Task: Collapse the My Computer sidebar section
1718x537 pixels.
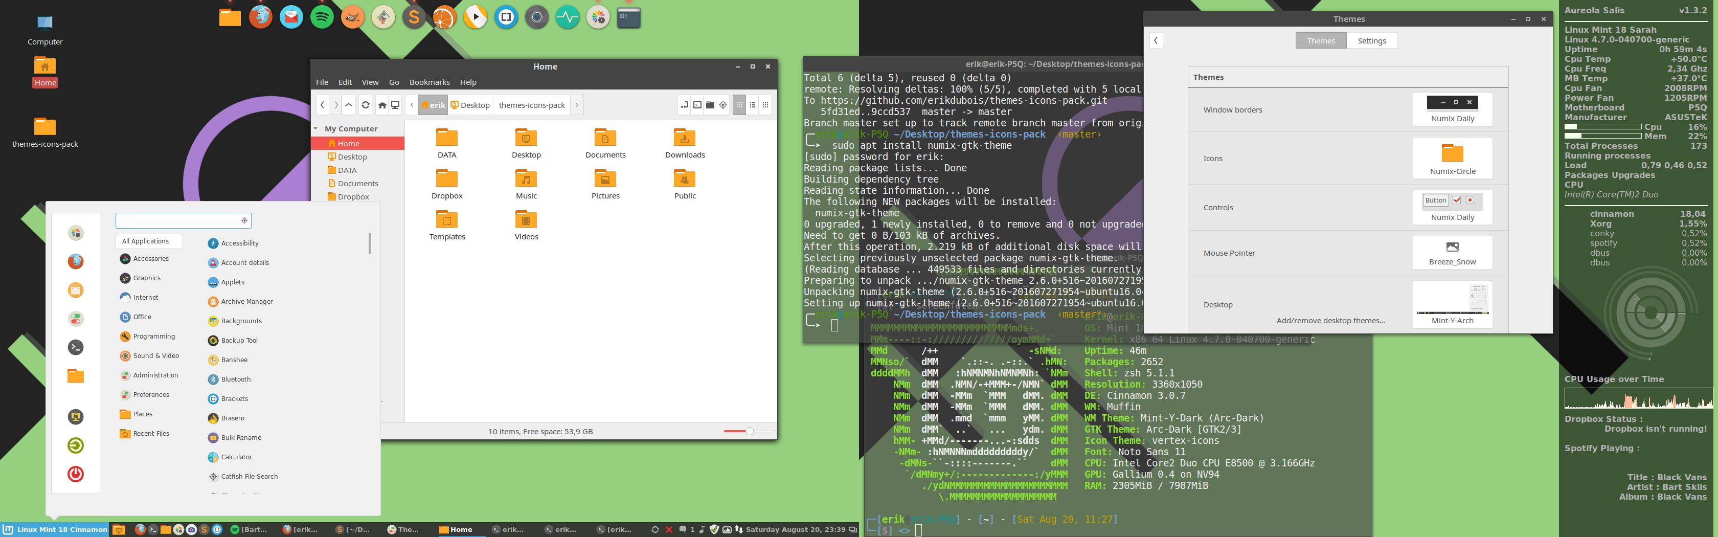Action: 316,128
